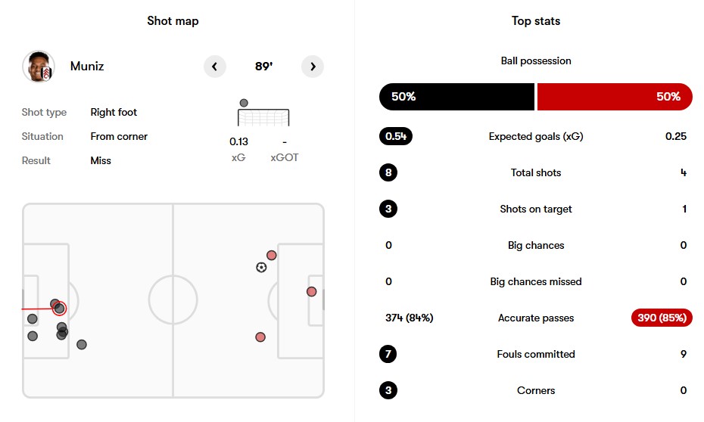
Task: Select the goal ball icon shot marker
Action: (261, 268)
